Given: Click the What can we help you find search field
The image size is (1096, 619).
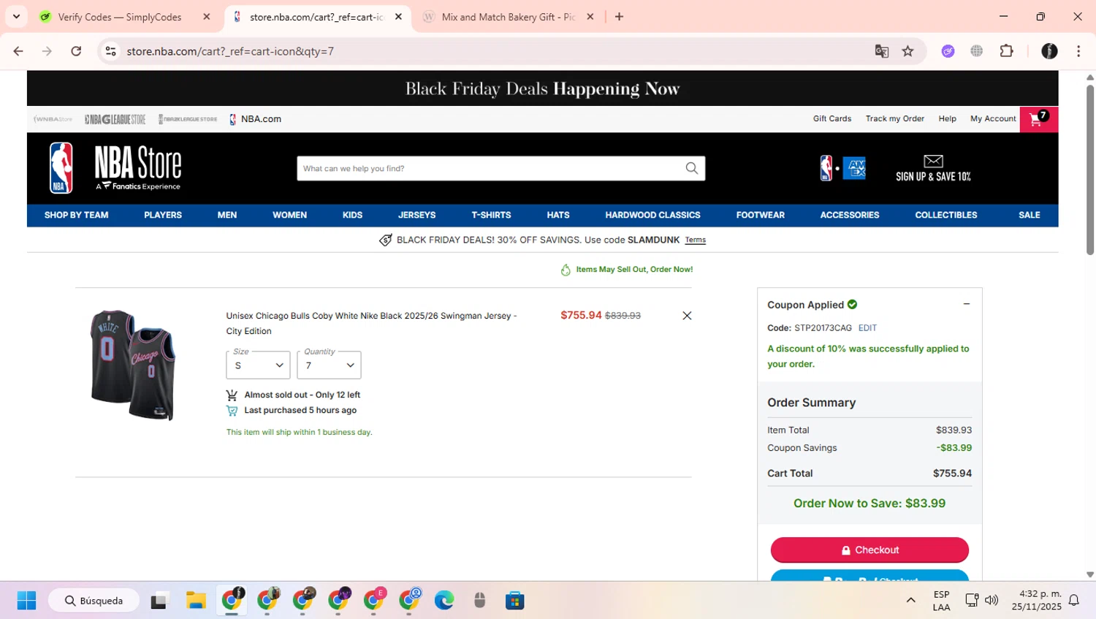Looking at the screenshot, I should click(x=490, y=168).
